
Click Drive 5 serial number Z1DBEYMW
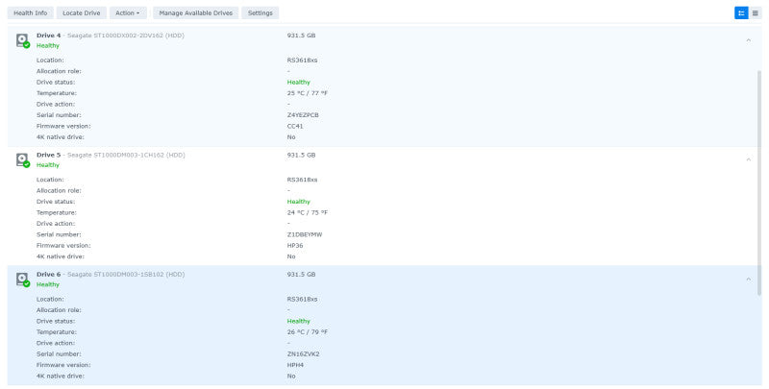click(x=305, y=234)
